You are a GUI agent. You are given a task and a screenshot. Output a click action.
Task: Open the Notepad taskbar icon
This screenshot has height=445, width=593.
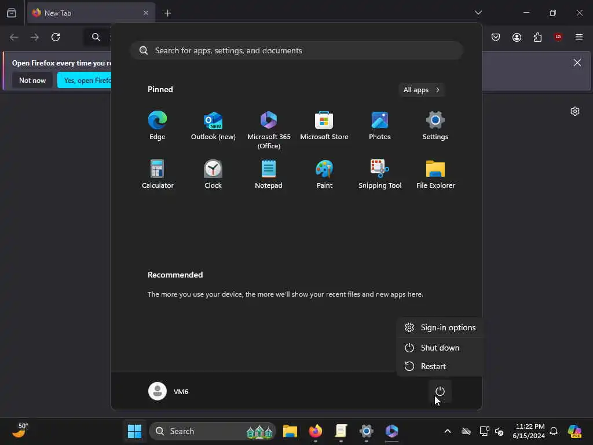341,431
